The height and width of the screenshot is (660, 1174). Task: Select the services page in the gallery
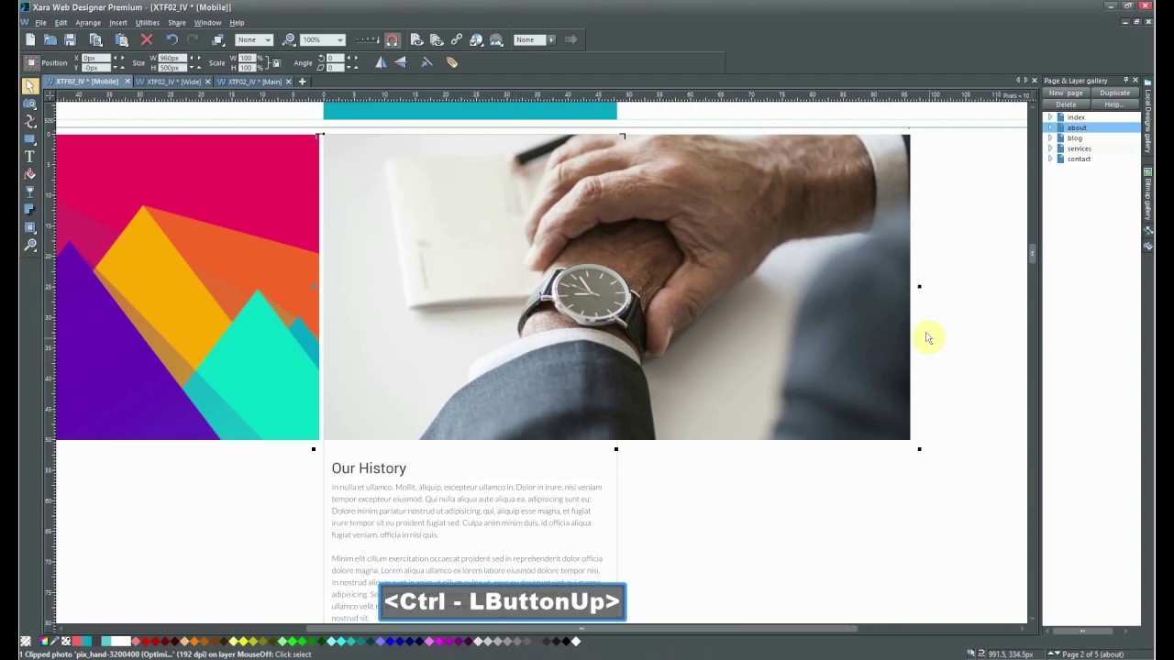[1079, 148]
